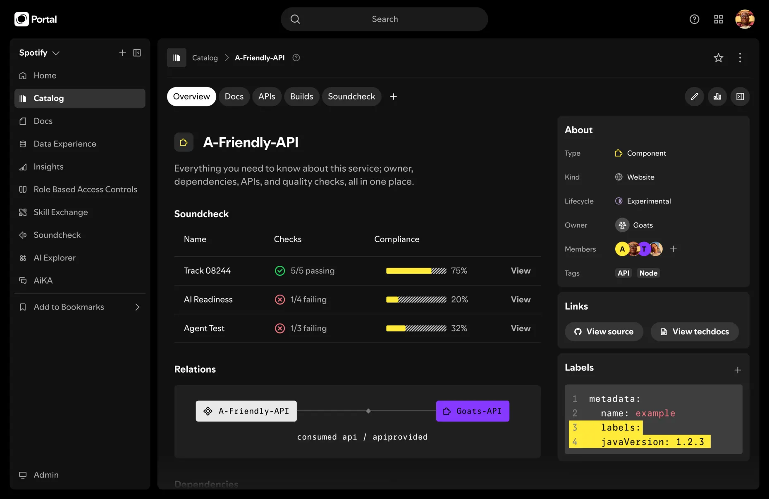Image resolution: width=769 pixels, height=499 pixels.
Task: Click the help question mark icon in top bar
Action: (695, 19)
